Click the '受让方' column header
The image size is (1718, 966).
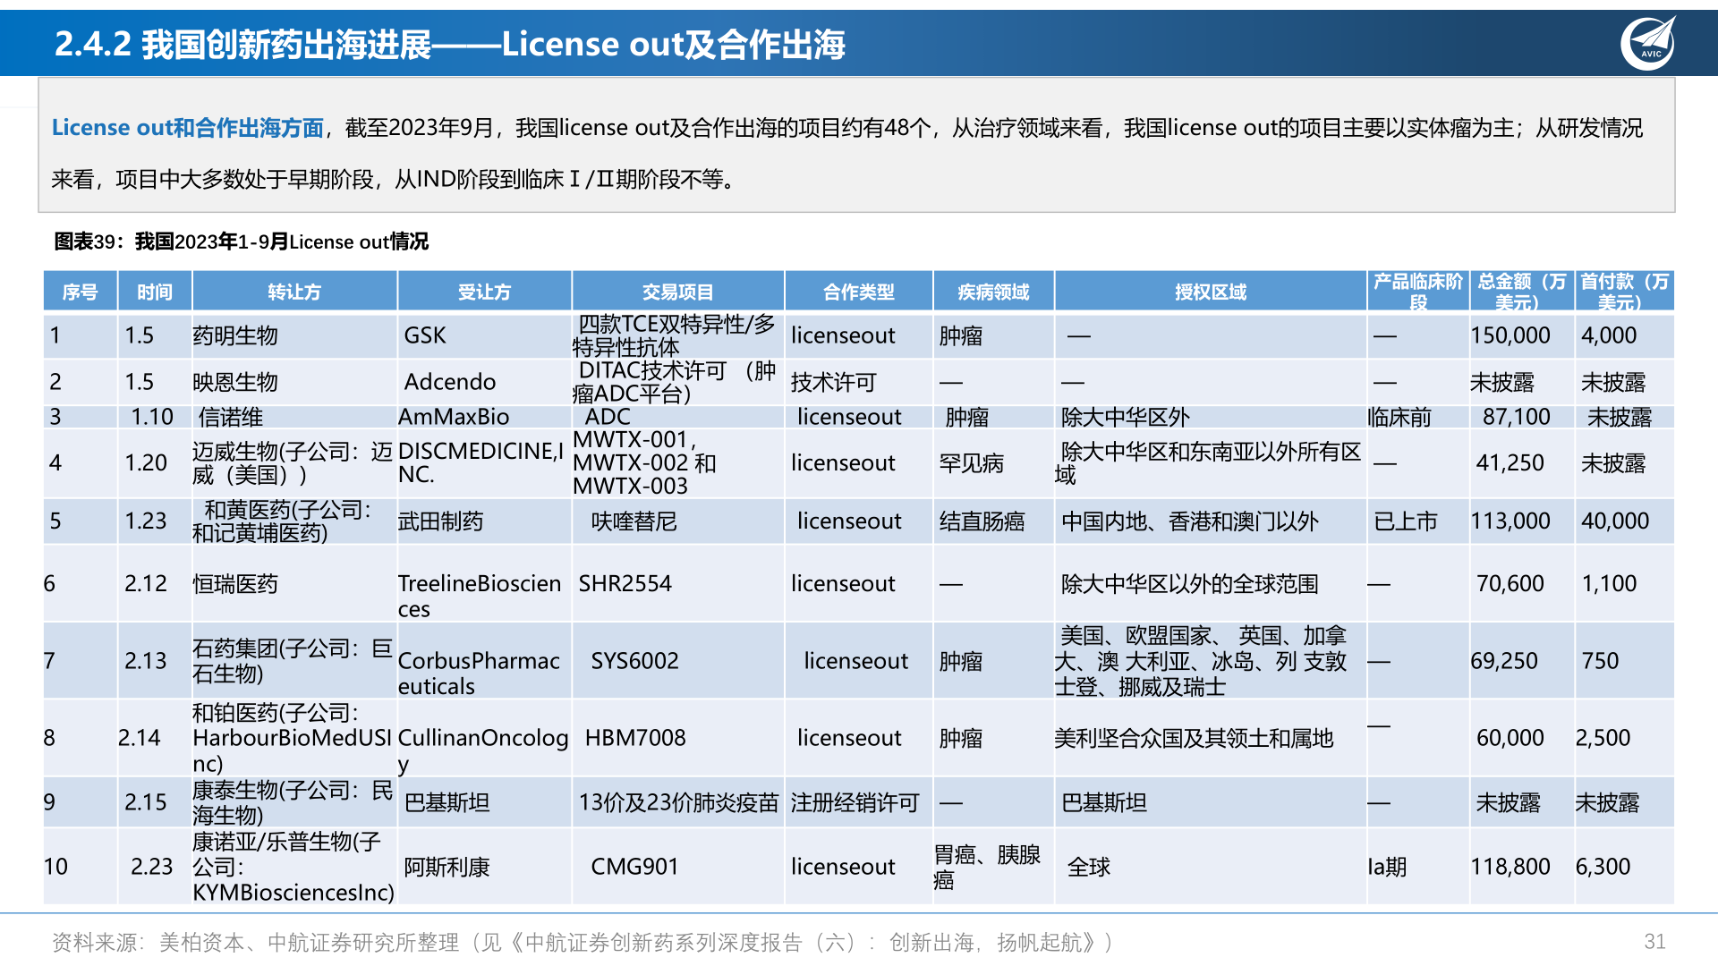(x=484, y=292)
